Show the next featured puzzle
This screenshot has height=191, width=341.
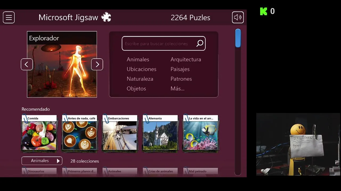point(97,64)
